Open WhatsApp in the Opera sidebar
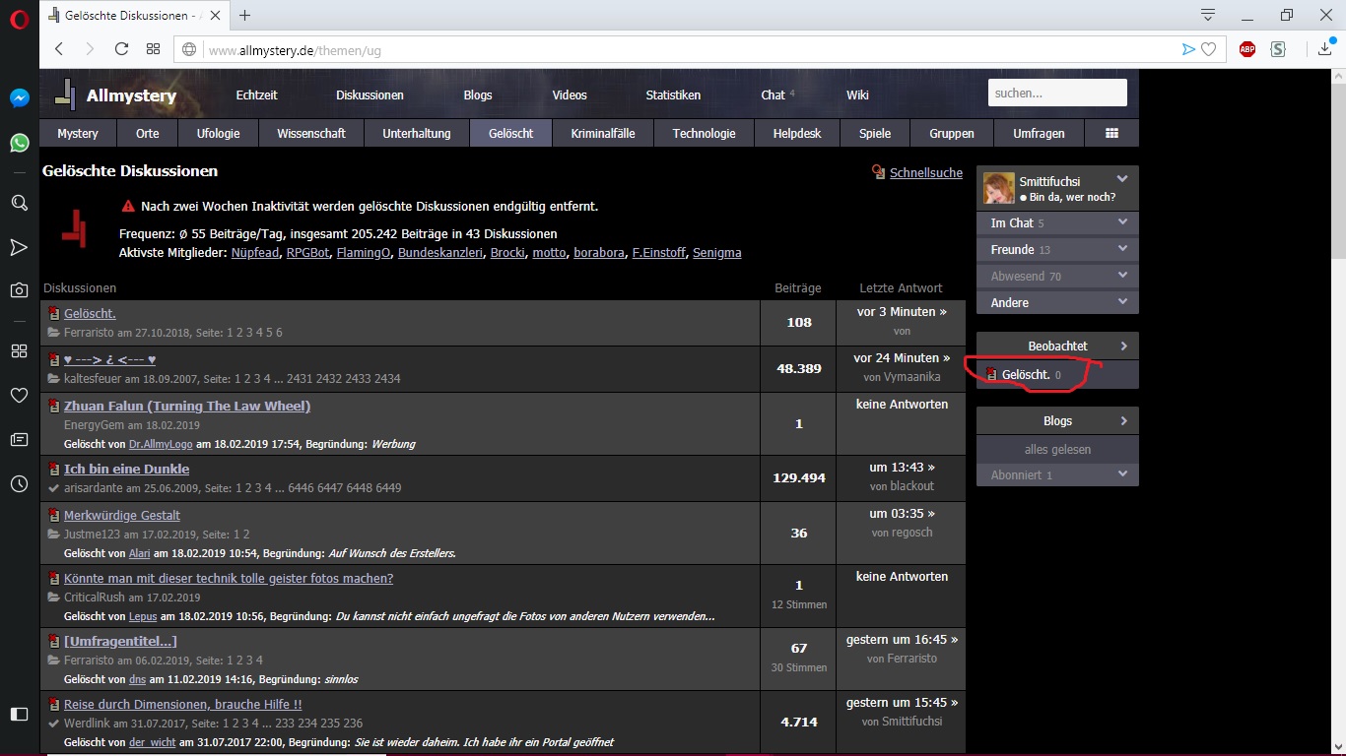This screenshot has height=756, width=1346. (19, 143)
